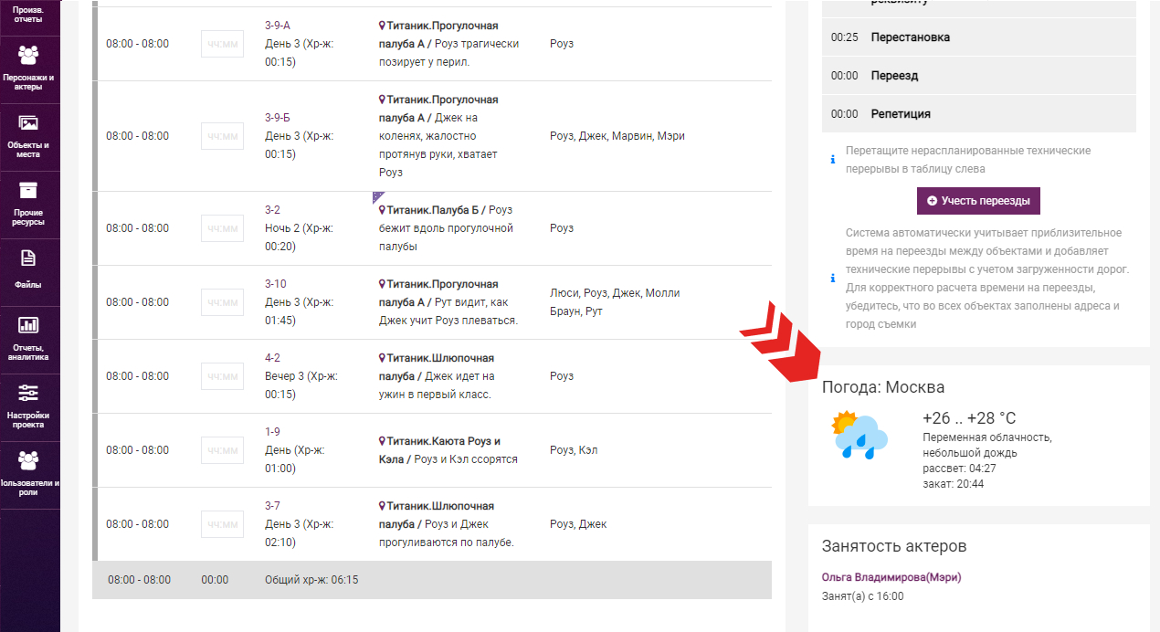Click cast list Люси, Роуз, Джек, Молли Браун
This screenshot has width=1160, height=632.
[x=615, y=302]
